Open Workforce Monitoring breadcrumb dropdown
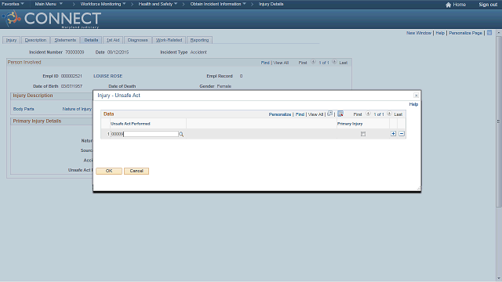502x282 pixels. tap(103, 4)
